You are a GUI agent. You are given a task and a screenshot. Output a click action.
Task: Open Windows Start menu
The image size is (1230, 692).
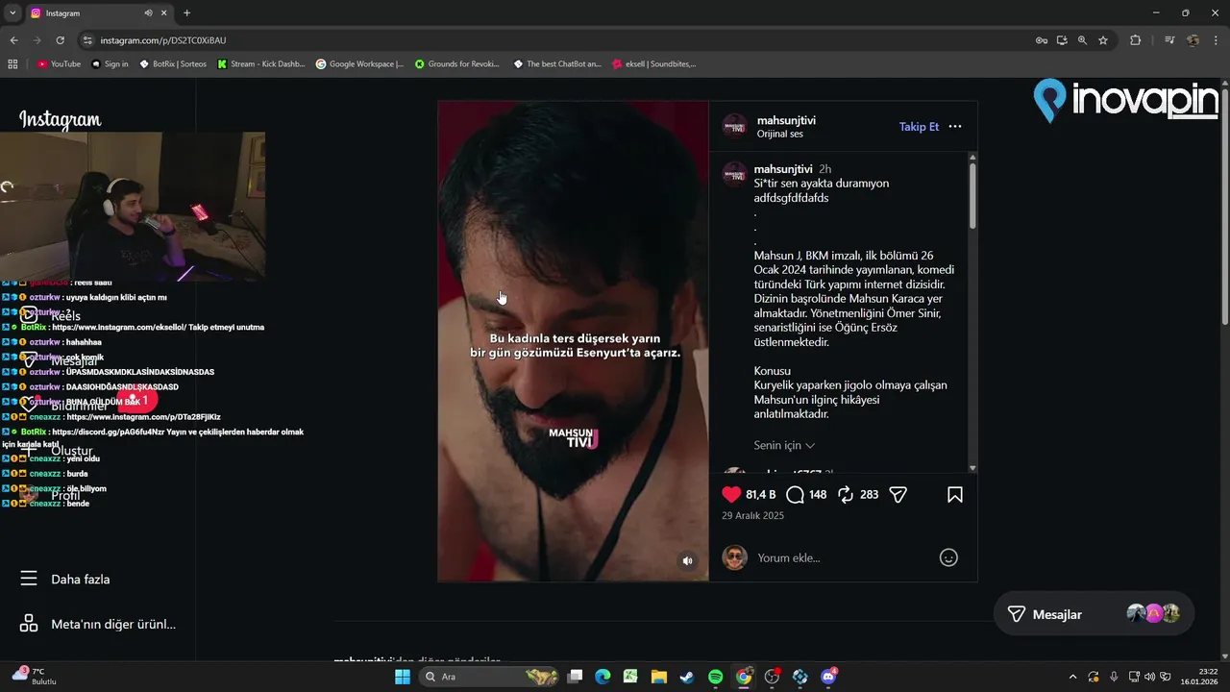(402, 677)
